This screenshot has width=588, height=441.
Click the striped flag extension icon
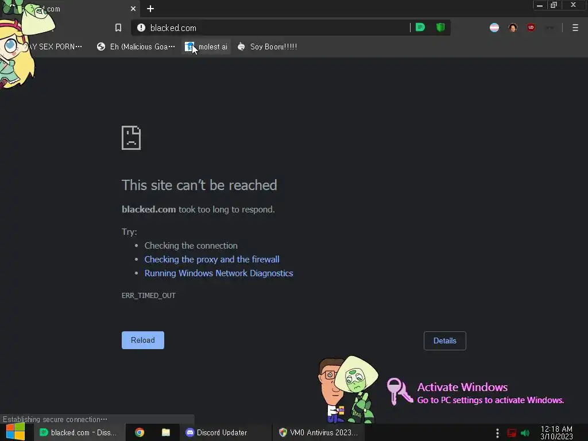point(494,28)
